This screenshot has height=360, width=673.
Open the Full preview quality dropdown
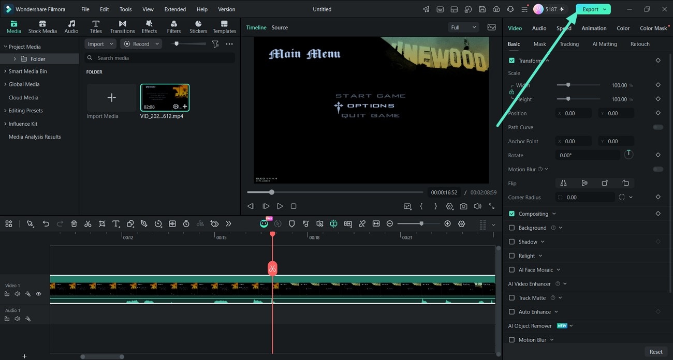(463, 27)
